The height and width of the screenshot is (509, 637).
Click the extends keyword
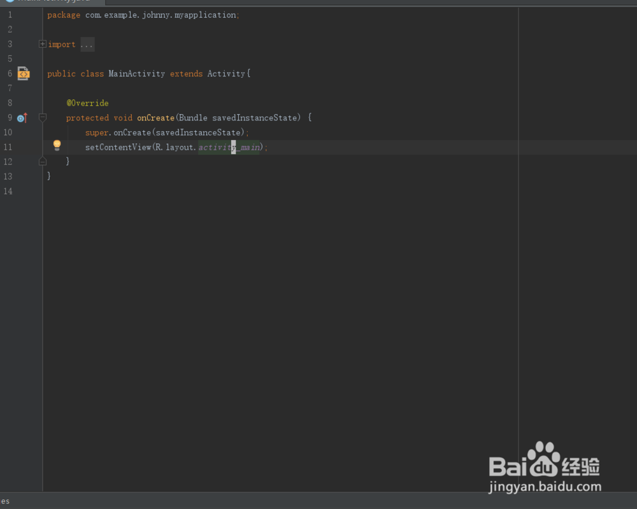tap(186, 74)
